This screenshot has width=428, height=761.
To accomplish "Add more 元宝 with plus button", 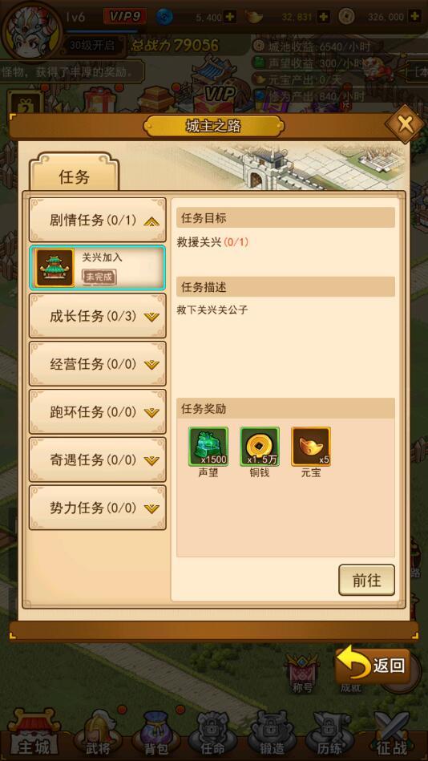I will tap(323, 17).
